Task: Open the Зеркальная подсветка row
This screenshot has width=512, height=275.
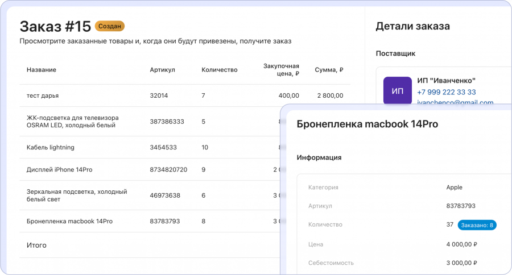Action: pos(150,195)
